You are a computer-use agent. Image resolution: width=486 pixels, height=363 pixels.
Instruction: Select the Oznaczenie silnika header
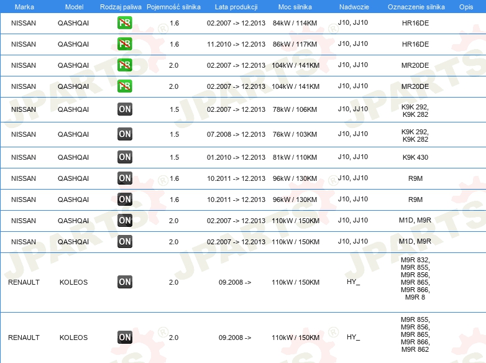click(416, 7)
